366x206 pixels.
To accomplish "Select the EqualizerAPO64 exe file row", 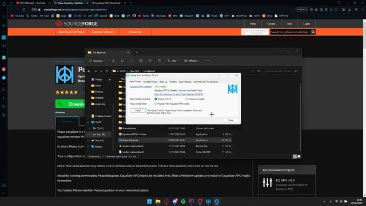I will [175, 134].
